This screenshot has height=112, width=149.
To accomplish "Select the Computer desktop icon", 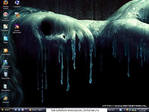I will 17,4.
